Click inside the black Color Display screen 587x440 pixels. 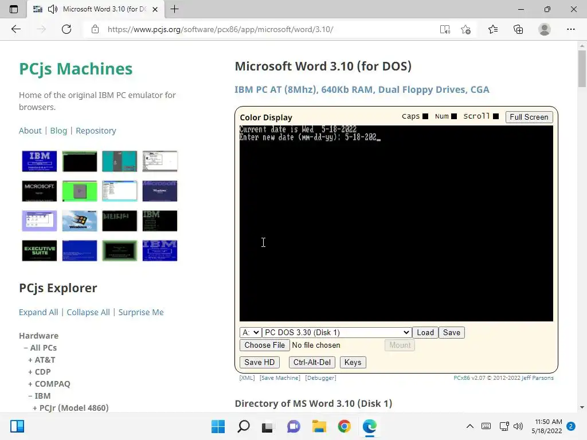point(396,223)
